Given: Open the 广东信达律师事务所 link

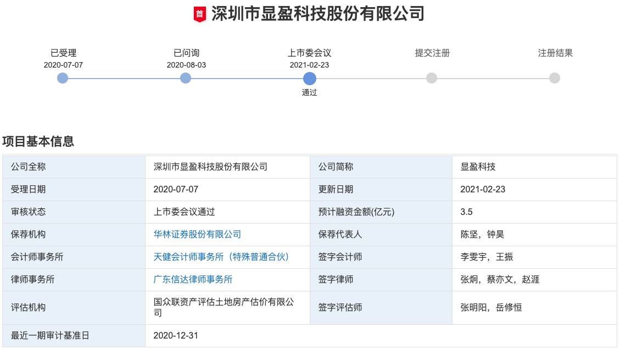Looking at the screenshot, I should point(193,279).
